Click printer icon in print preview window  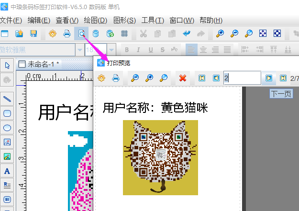pyautogui.click(x=115, y=78)
